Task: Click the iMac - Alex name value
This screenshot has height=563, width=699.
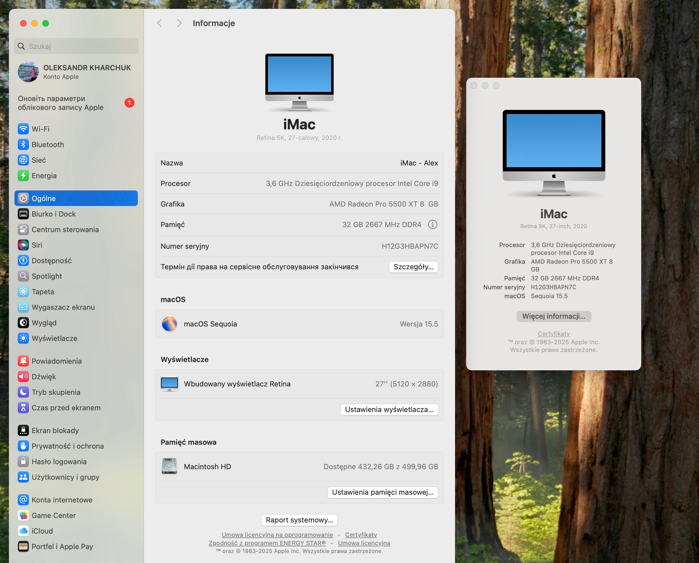Action: (x=419, y=163)
